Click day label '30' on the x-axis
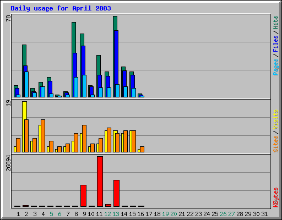This screenshot has height=220, width=282. 256,214
